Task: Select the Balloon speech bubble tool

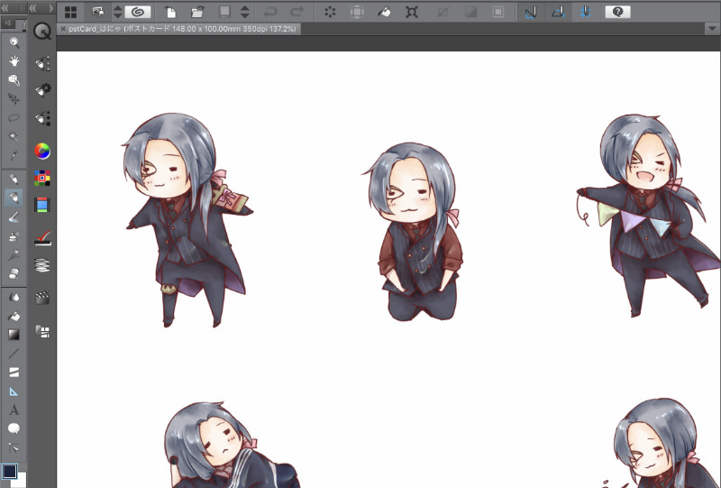Action: click(x=14, y=428)
